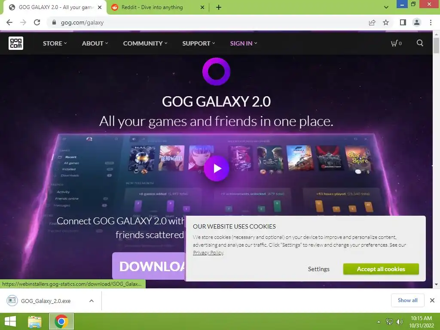
Task: Click 'OUR WEBSITE USES COOKIES' heading
Action: pos(234,226)
